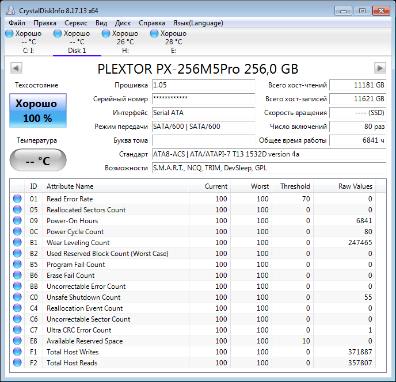
Task: Click the status circle above Disk 1
Action: [58, 33]
